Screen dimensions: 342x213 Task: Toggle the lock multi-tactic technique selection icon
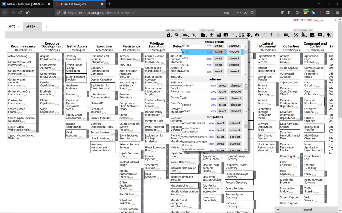click(169, 35)
